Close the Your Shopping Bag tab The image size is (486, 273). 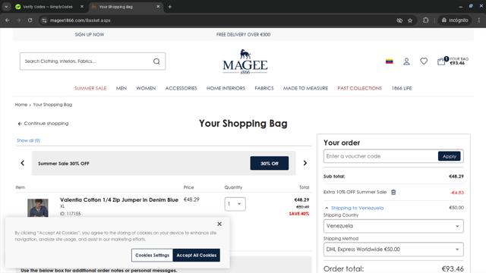coord(158,7)
